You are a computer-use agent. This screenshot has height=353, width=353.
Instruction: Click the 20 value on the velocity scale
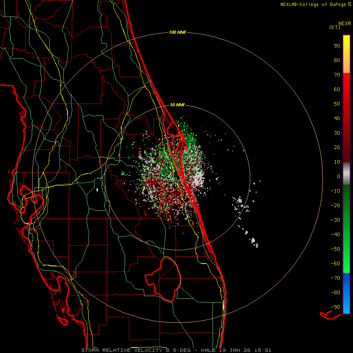(x=337, y=147)
